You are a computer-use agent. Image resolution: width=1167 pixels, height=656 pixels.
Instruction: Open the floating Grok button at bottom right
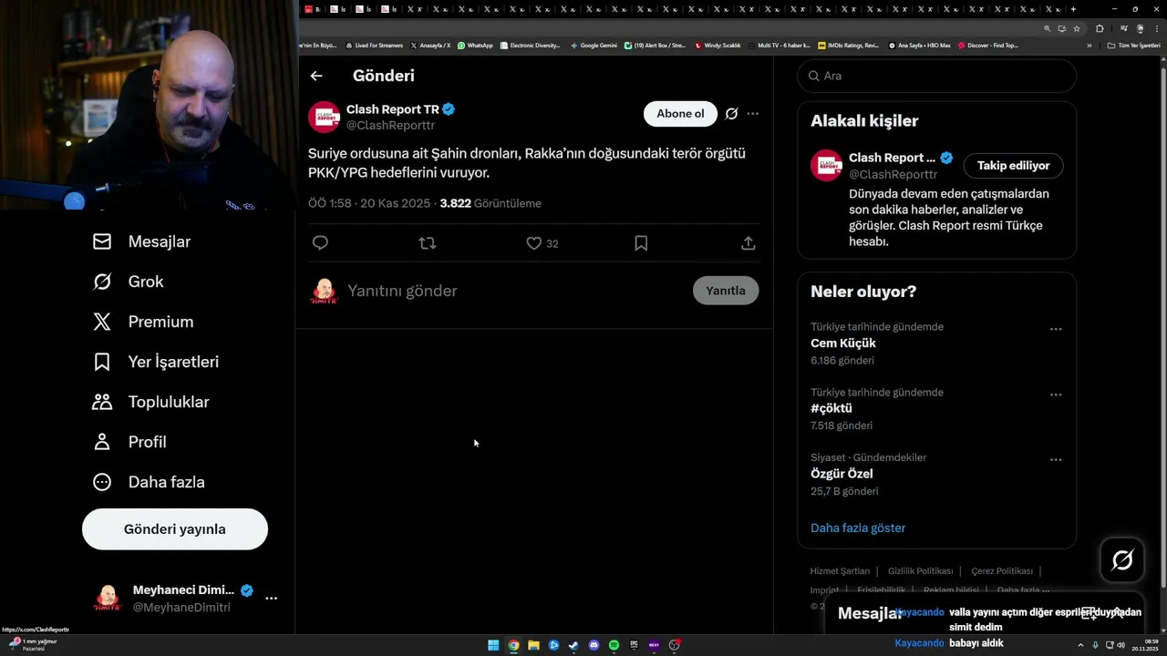point(1122,560)
